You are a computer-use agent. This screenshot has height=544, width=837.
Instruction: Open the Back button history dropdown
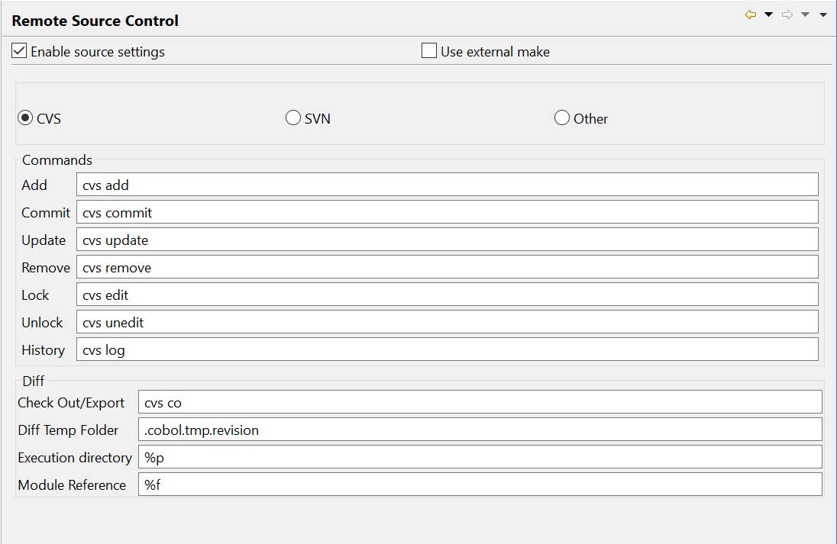[x=766, y=14]
